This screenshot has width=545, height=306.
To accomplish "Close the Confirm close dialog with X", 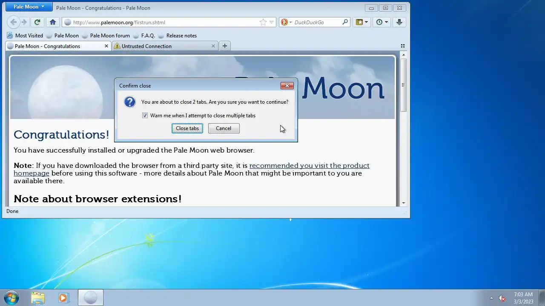I will [x=287, y=85].
